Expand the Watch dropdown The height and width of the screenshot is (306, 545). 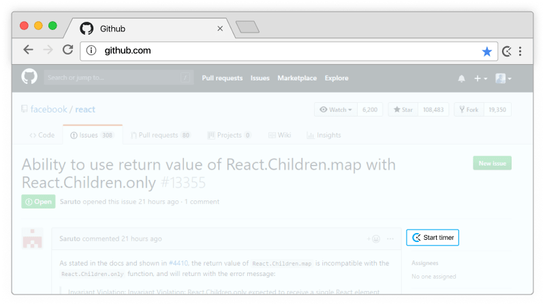click(x=336, y=110)
